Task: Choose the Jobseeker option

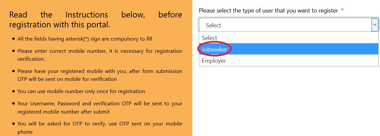Action: 215,49
